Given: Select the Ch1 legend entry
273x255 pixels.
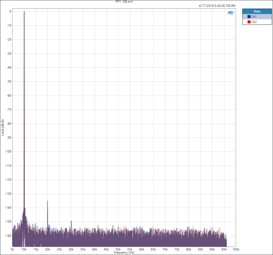Looking at the screenshot, I should pos(257,17).
